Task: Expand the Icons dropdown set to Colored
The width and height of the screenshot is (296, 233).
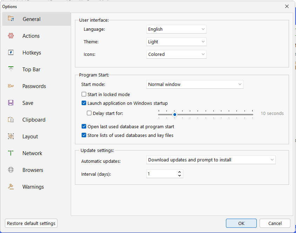Action: point(176,54)
